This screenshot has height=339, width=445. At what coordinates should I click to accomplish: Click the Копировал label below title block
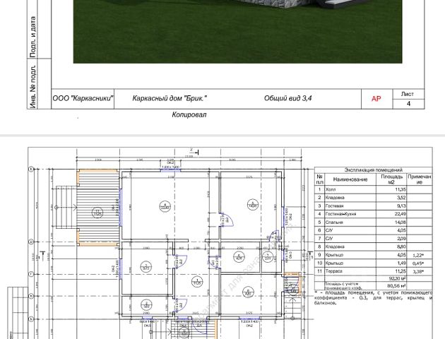189,114
